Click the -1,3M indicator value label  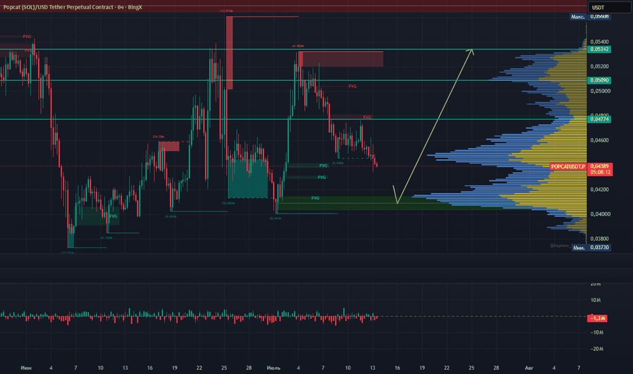tap(597, 319)
